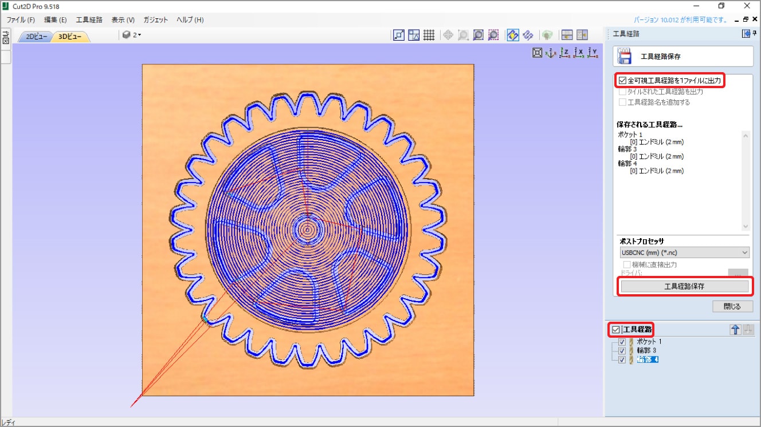Click the toolpath panel switch-side arrow icon
The width and height of the screenshot is (761, 427).
coord(746,34)
